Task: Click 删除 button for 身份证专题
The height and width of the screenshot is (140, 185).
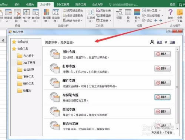Action: click(x=162, y=97)
